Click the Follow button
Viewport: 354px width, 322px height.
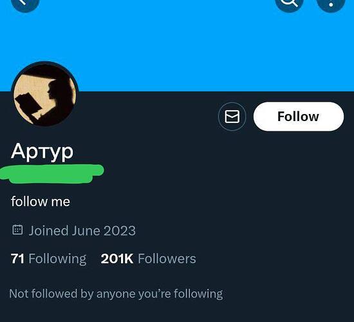[x=299, y=117]
